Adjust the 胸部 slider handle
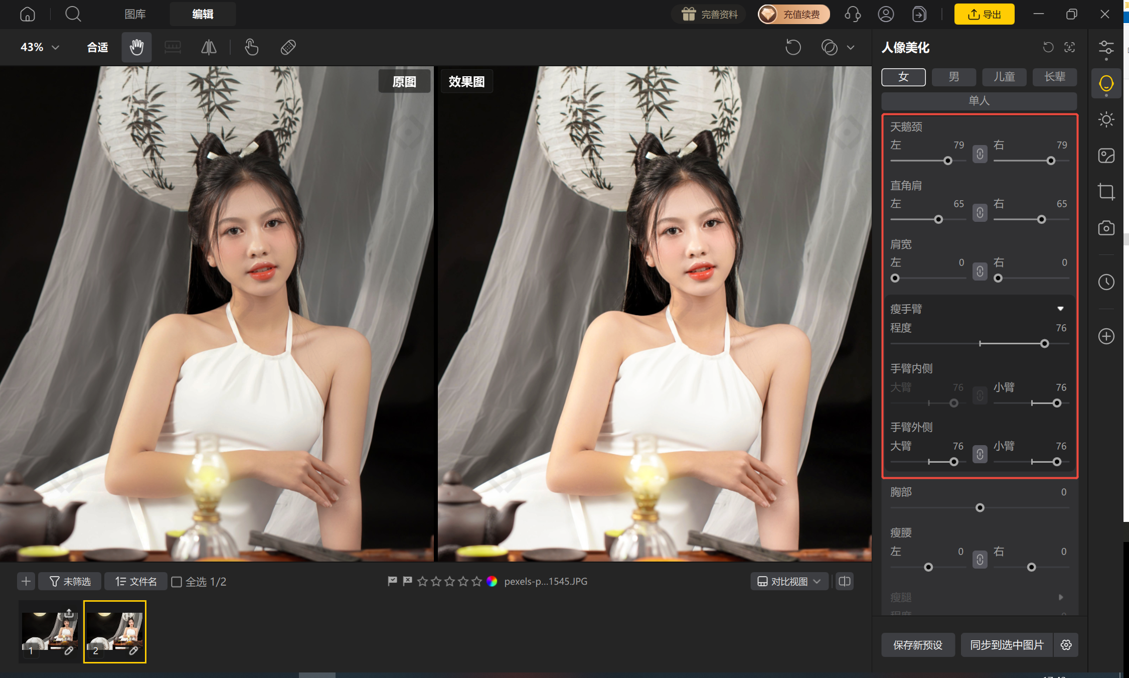 980,508
